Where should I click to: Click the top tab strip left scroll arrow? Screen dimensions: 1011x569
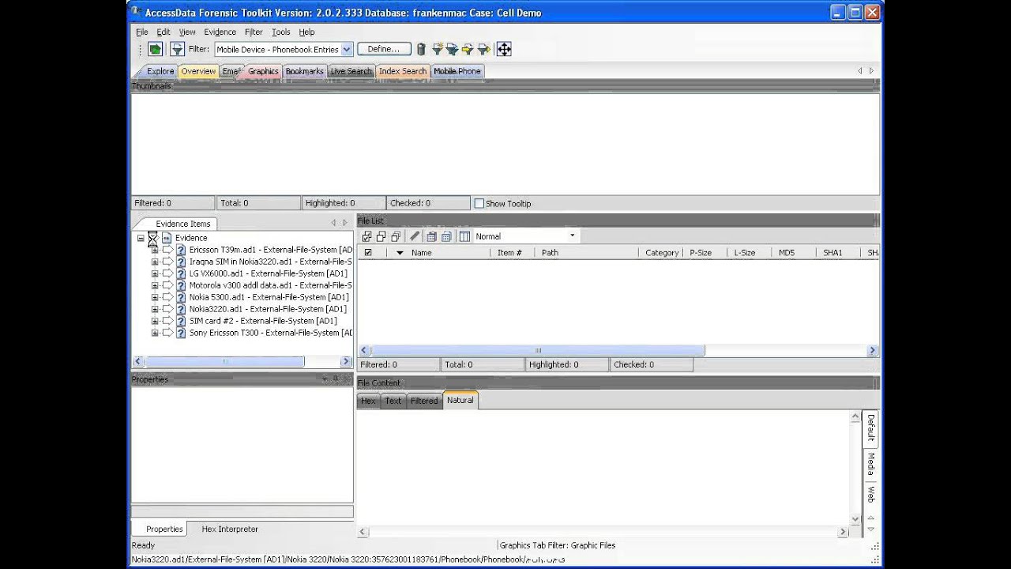pos(860,70)
